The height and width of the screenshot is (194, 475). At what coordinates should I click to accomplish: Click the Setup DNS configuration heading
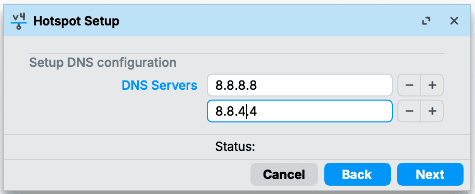coord(103,63)
